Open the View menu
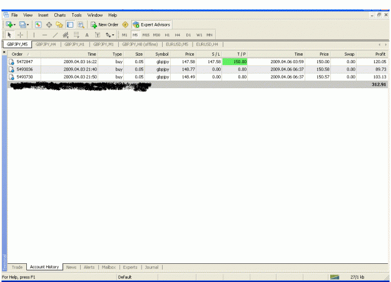 pyautogui.click(x=28, y=15)
